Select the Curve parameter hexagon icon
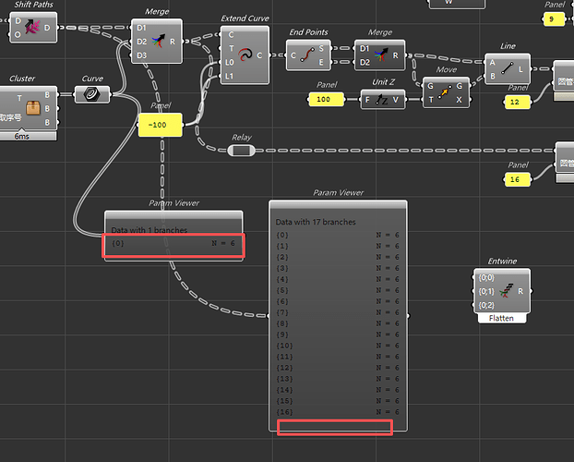The width and height of the screenshot is (574, 462). (92, 94)
